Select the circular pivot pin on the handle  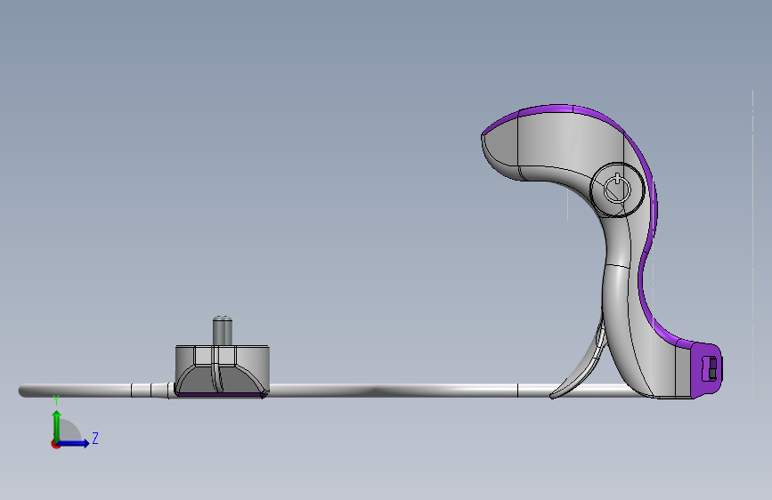tap(617, 190)
